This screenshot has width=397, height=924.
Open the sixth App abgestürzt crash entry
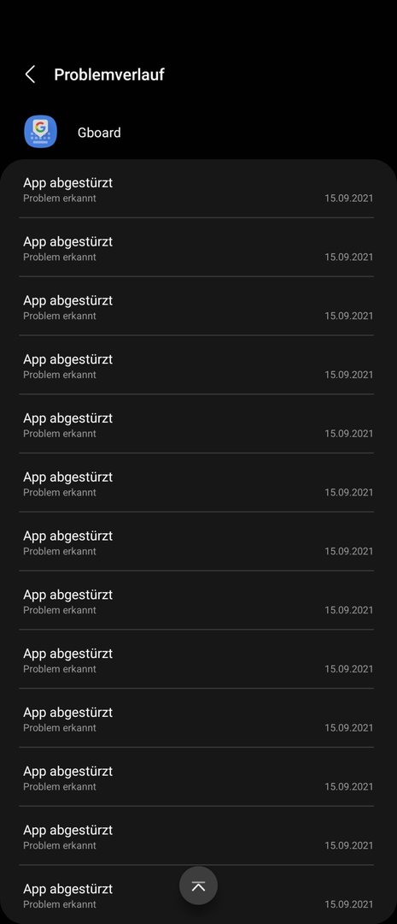[198, 483]
